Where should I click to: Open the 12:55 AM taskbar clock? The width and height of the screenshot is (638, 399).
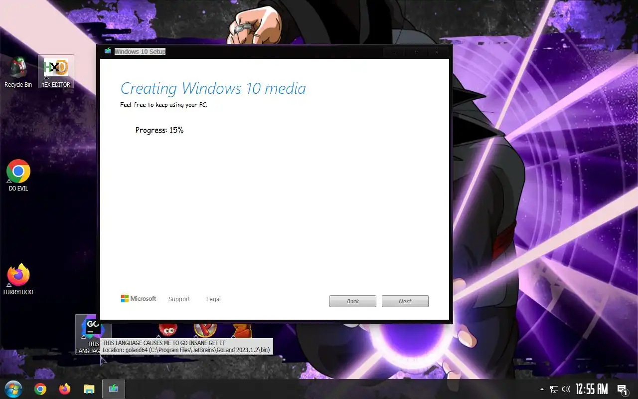click(592, 389)
